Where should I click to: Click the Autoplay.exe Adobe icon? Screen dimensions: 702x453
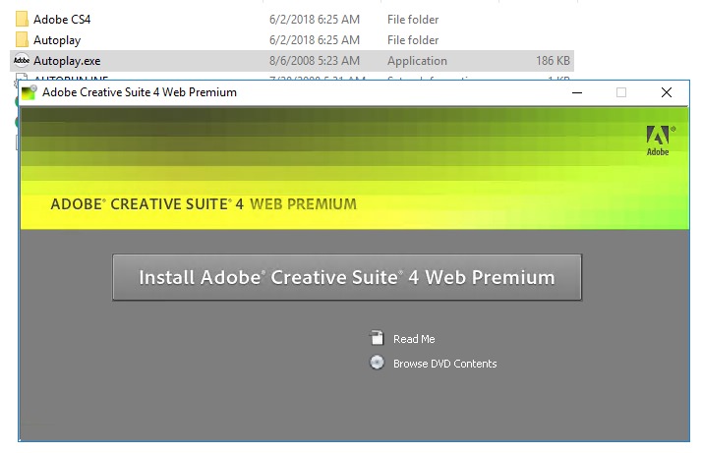(22, 60)
